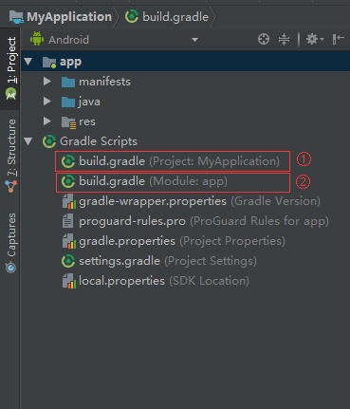Screen dimensions: 350x409
Task: Expand the java folder arrow
Action: (47, 102)
